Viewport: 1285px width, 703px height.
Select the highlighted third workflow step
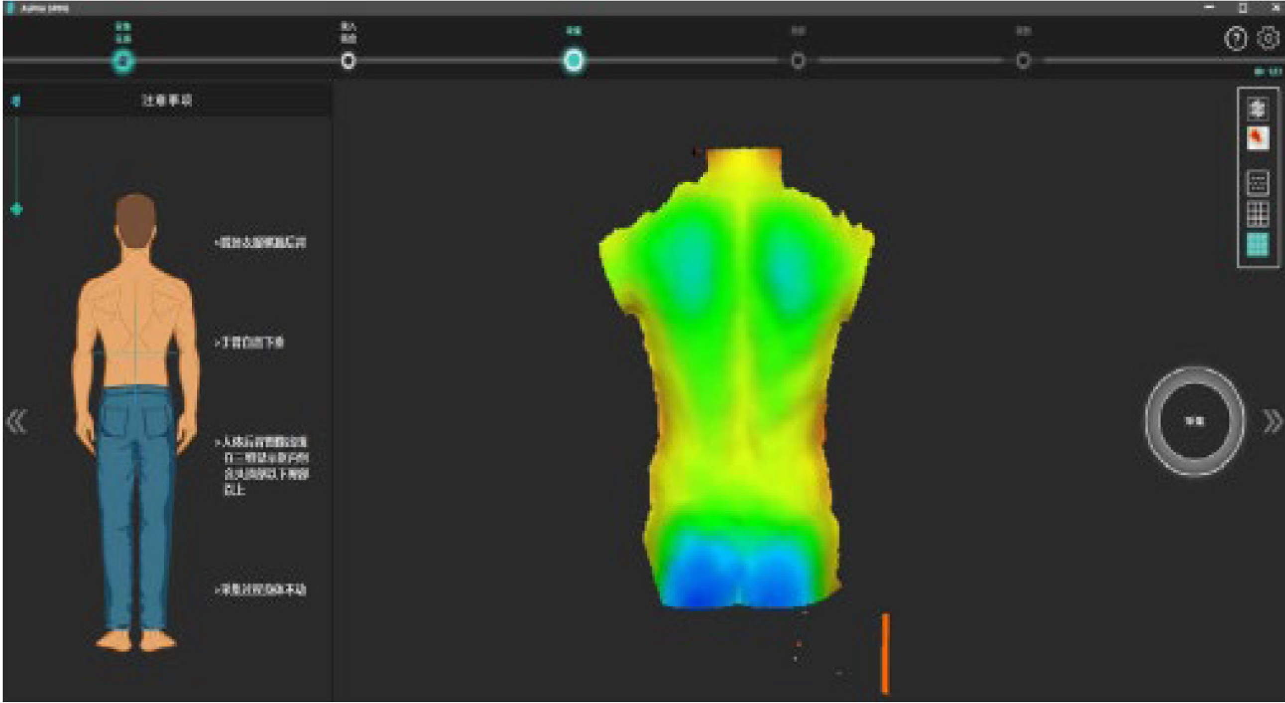573,60
